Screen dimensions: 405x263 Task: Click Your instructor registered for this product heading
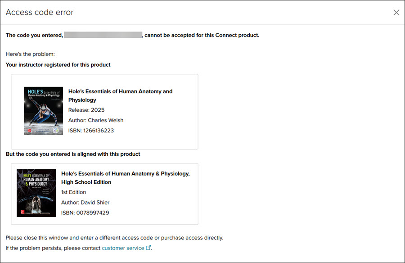pos(58,65)
